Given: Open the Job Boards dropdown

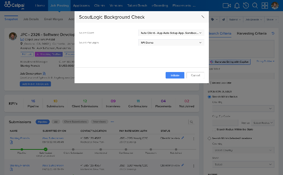Looking at the screenshot, I should tap(253, 19).
